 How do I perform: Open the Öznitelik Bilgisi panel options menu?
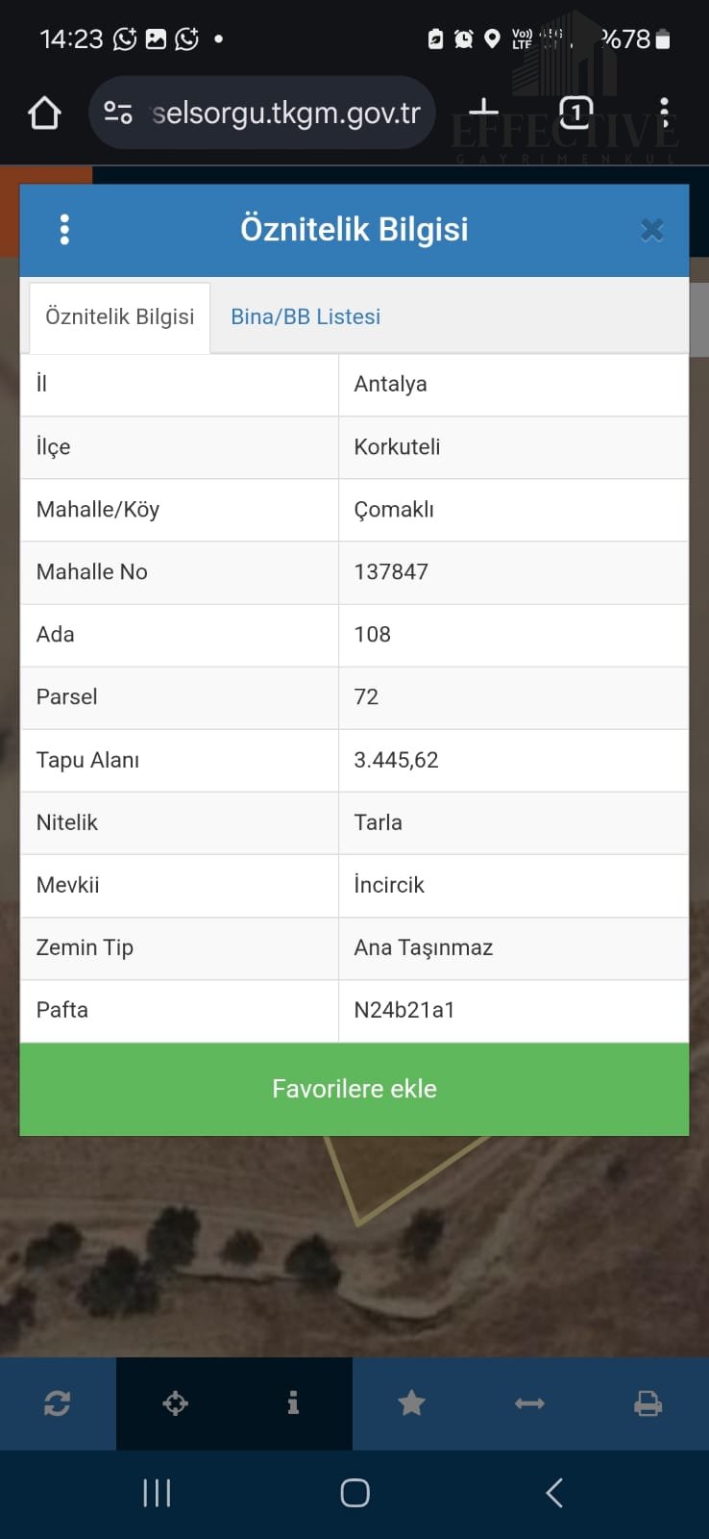(64, 230)
